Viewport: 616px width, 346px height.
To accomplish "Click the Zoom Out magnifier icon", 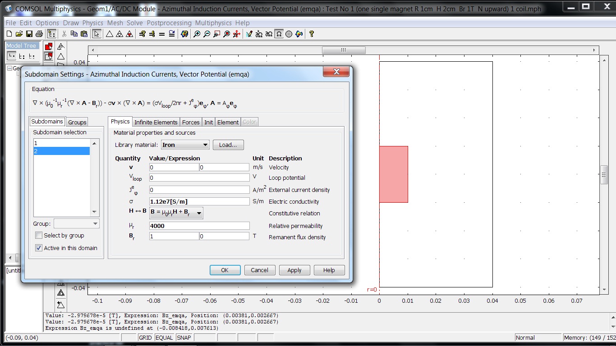I will click(207, 34).
